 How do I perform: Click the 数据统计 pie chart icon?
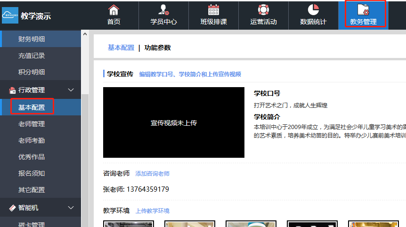(x=313, y=10)
